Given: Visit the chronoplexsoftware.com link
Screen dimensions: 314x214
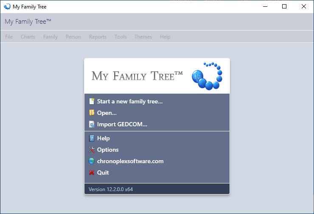Looking at the screenshot, I should (x=130, y=161).
